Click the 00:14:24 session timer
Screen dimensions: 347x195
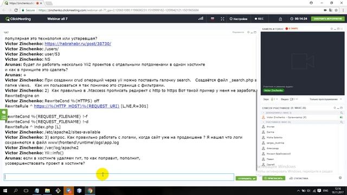[x=299, y=19]
